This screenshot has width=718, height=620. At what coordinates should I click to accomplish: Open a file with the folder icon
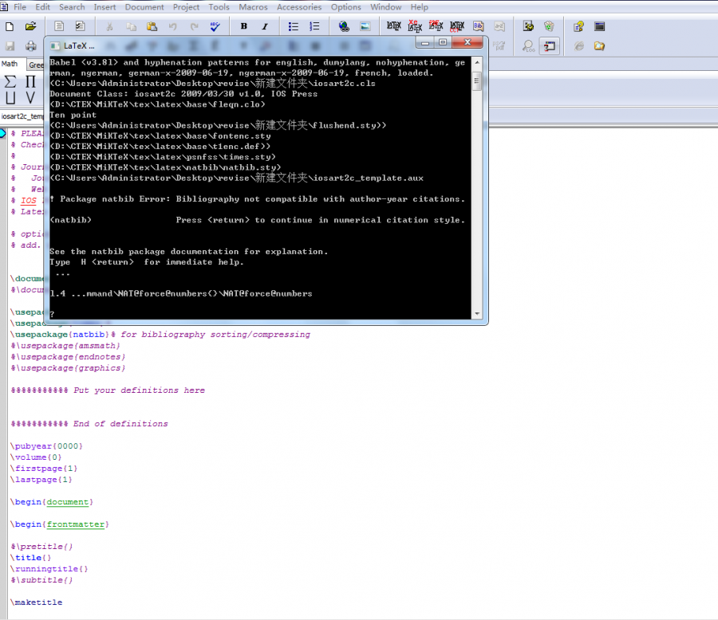[x=31, y=26]
